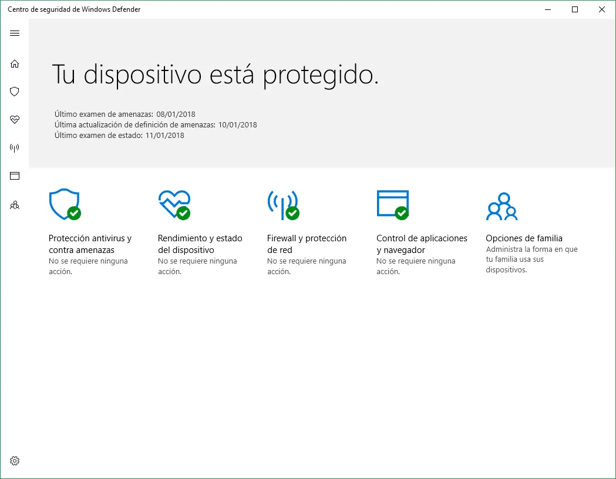Click 'No se requiere ninguna acción' under Control de aplicaciones
This screenshot has height=479, width=616.
pos(416,266)
